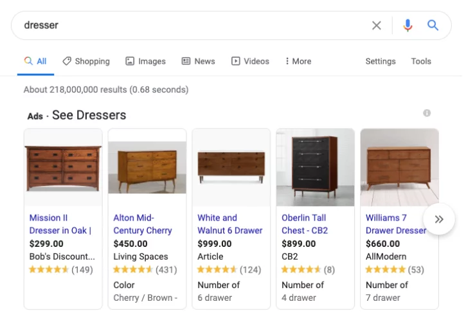The image size is (466, 324).
Task: Click the '6 drawer' attribute text
Action: pos(215,298)
